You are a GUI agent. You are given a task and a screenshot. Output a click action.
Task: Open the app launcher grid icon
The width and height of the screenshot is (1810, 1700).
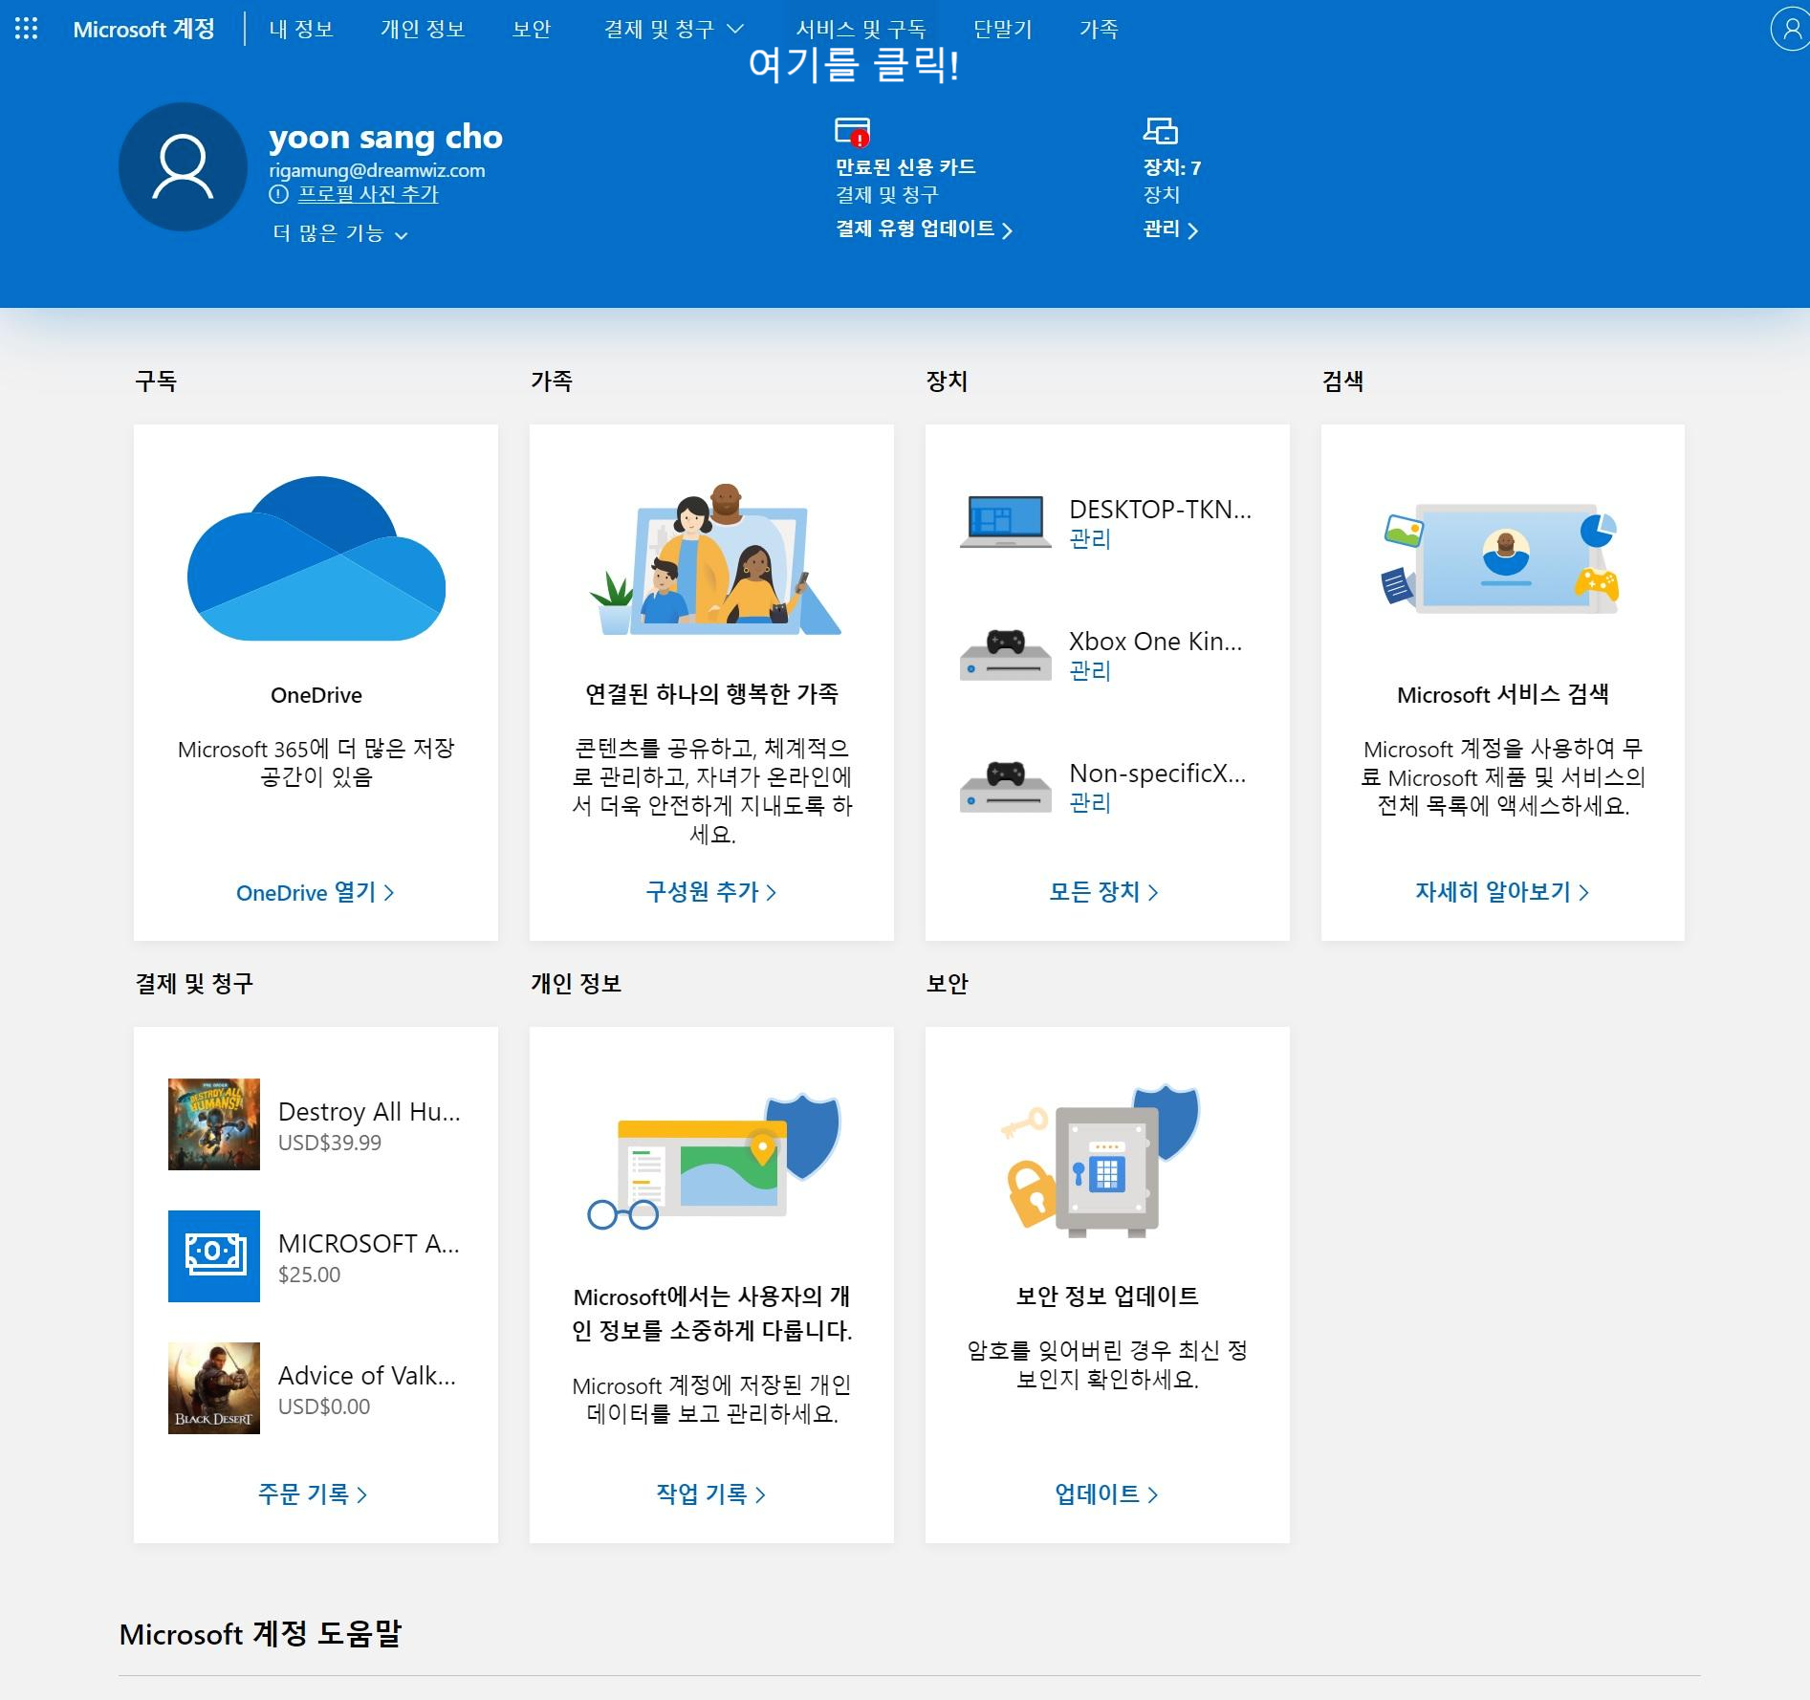[x=27, y=29]
